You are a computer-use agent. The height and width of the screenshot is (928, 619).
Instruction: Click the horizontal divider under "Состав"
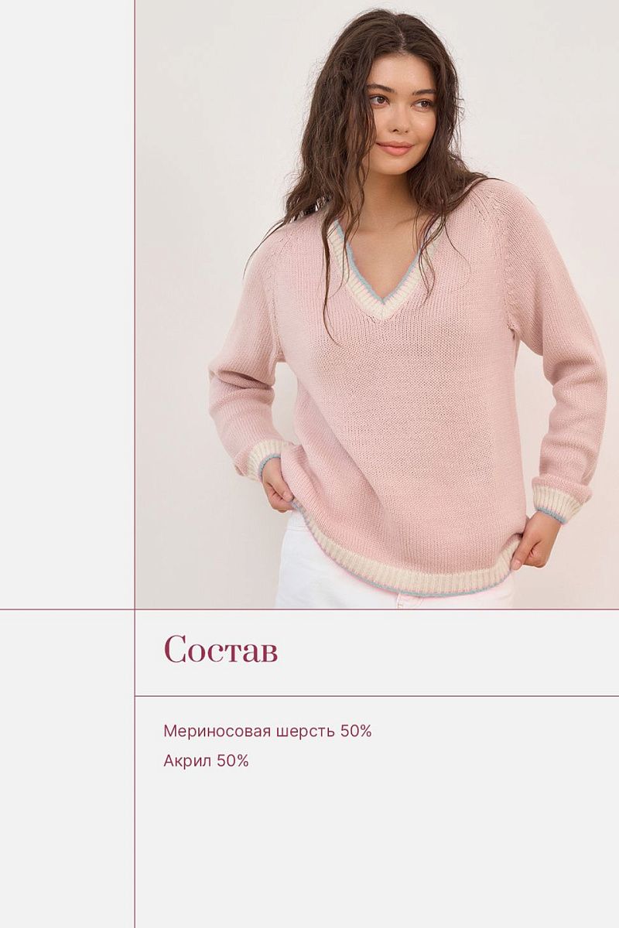(x=377, y=696)
